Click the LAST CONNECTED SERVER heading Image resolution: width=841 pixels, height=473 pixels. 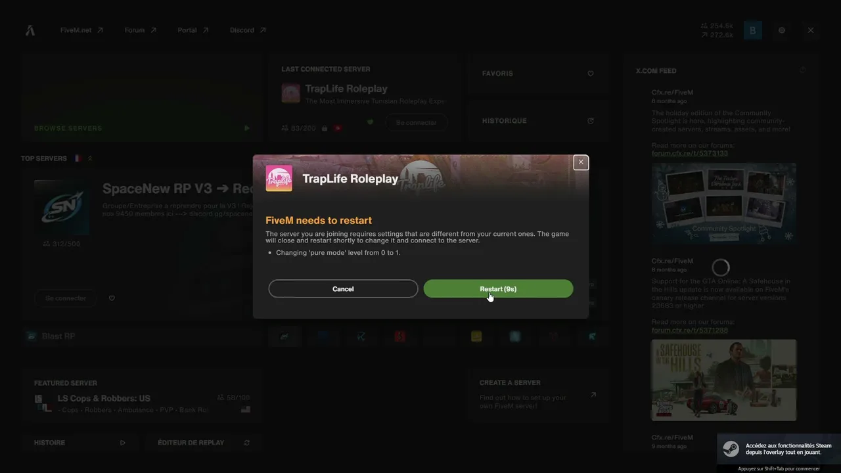[326, 69]
